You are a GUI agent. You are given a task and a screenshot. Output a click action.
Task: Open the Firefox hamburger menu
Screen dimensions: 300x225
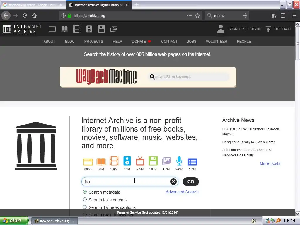point(294,16)
